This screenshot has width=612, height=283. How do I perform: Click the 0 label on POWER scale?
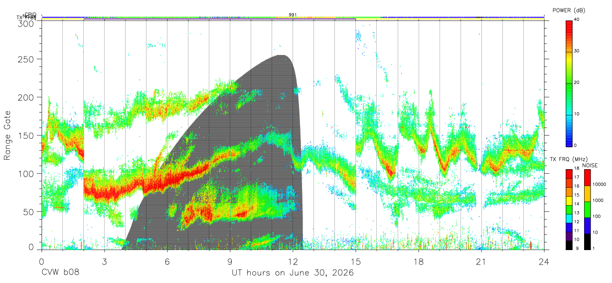pos(575,145)
